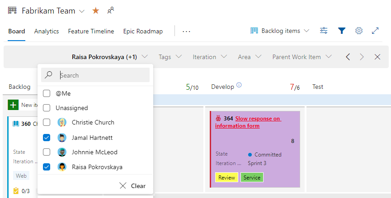Expand the Fabrikam Team selector chevron

(82, 11)
